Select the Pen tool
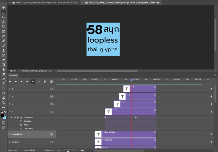Viewport: 218px width, 152px height. coord(4,79)
